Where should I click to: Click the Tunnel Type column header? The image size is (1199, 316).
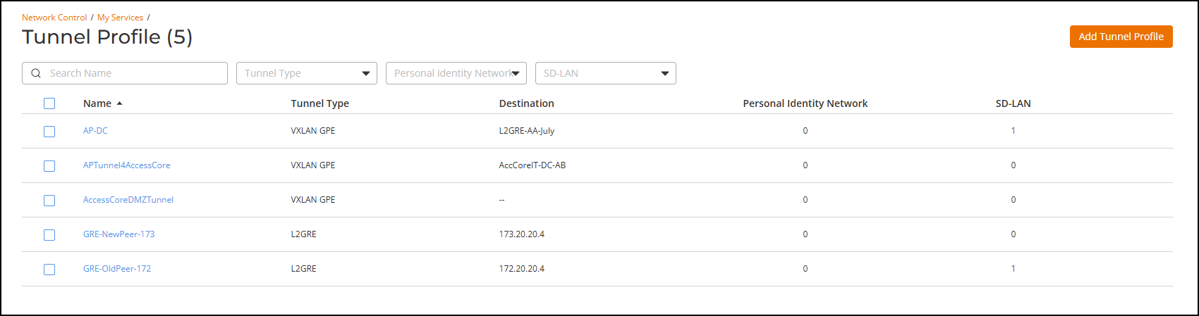(319, 103)
